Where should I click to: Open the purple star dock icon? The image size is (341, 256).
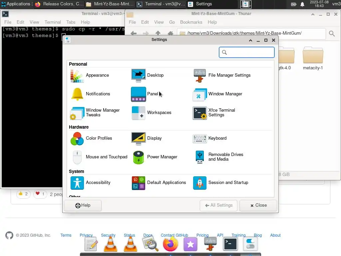190,244
